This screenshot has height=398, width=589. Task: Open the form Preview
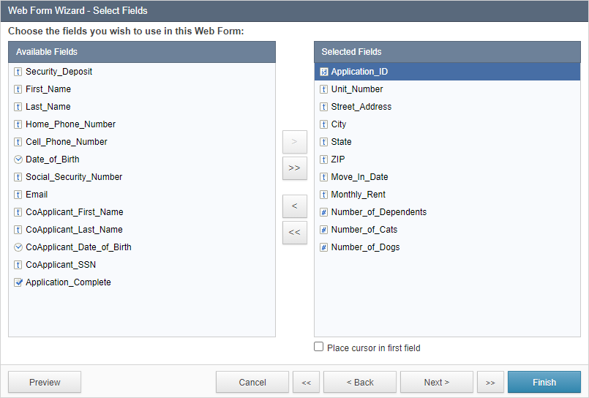(45, 382)
